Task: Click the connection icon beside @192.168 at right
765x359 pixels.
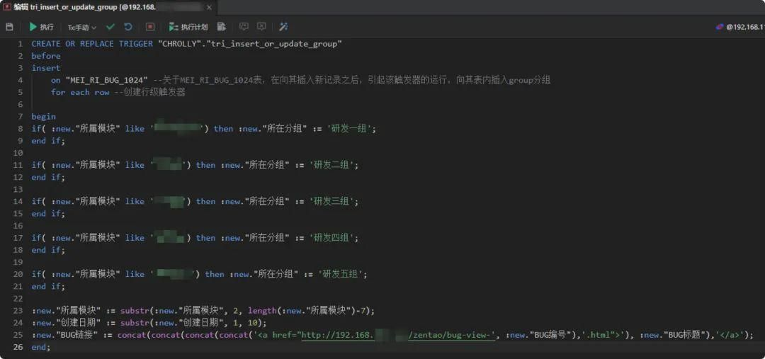Action: (720, 28)
